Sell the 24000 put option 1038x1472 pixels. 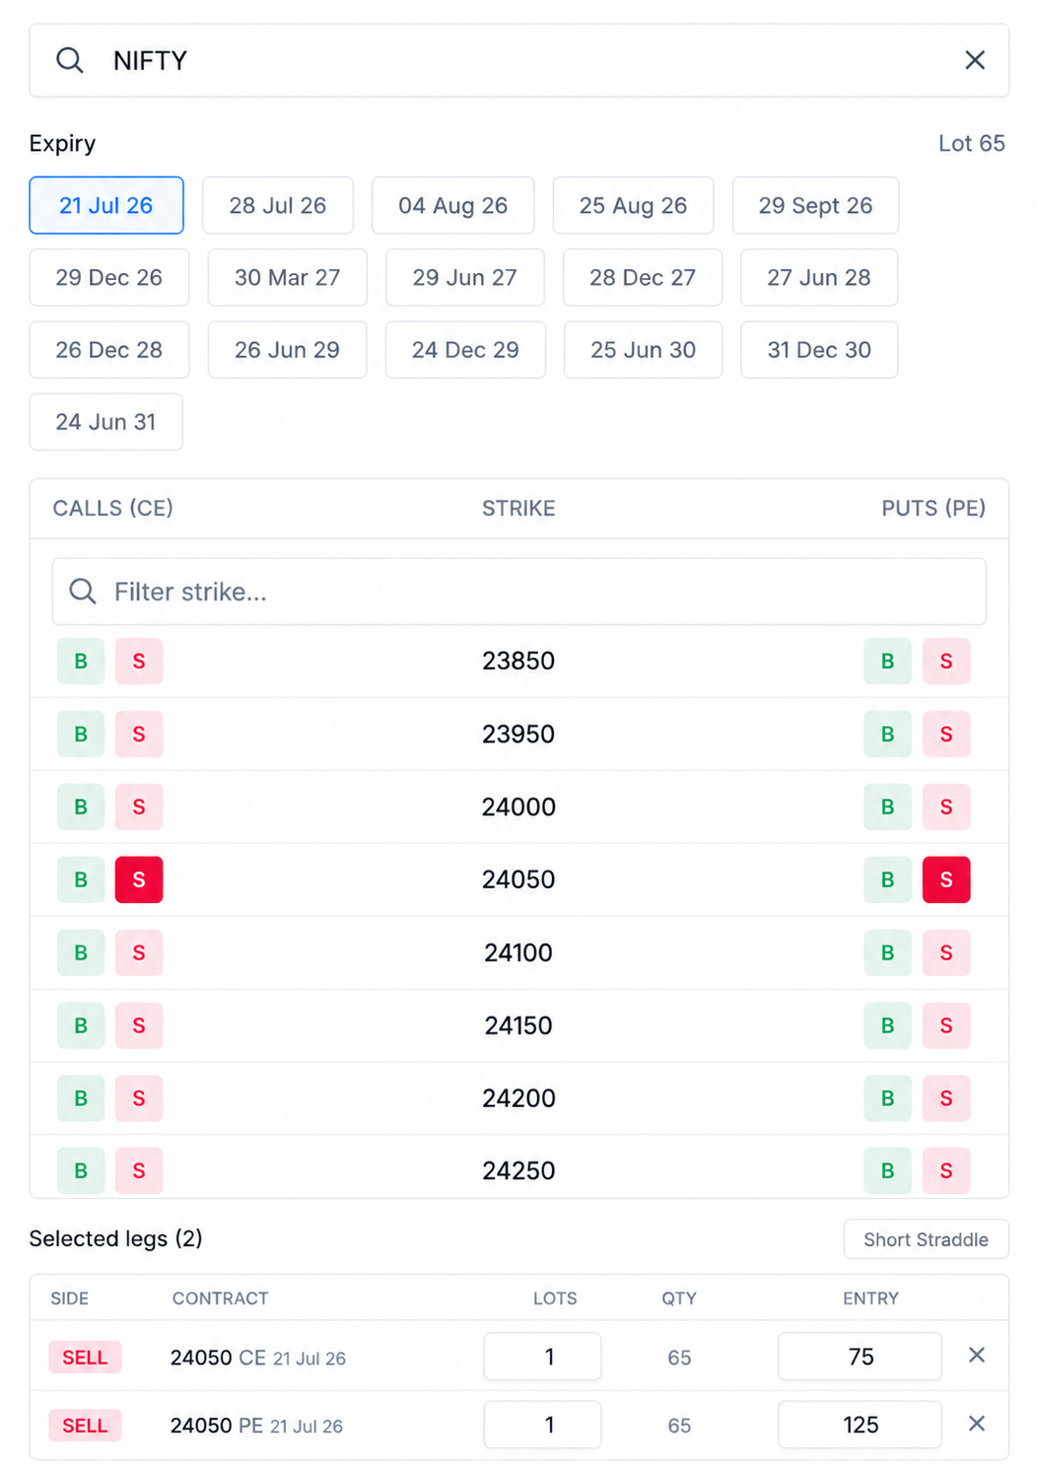click(945, 806)
